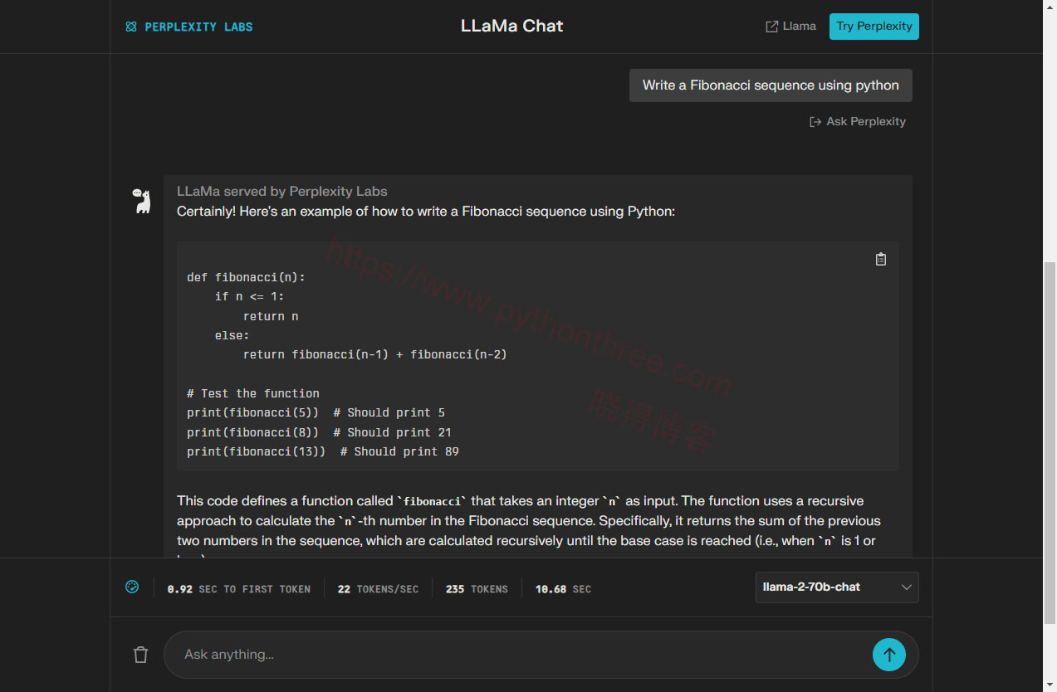Click the 'def fibonacci(n):' code line
Image resolution: width=1057 pixels, height=692 pixels.
(x=247, y=277)
